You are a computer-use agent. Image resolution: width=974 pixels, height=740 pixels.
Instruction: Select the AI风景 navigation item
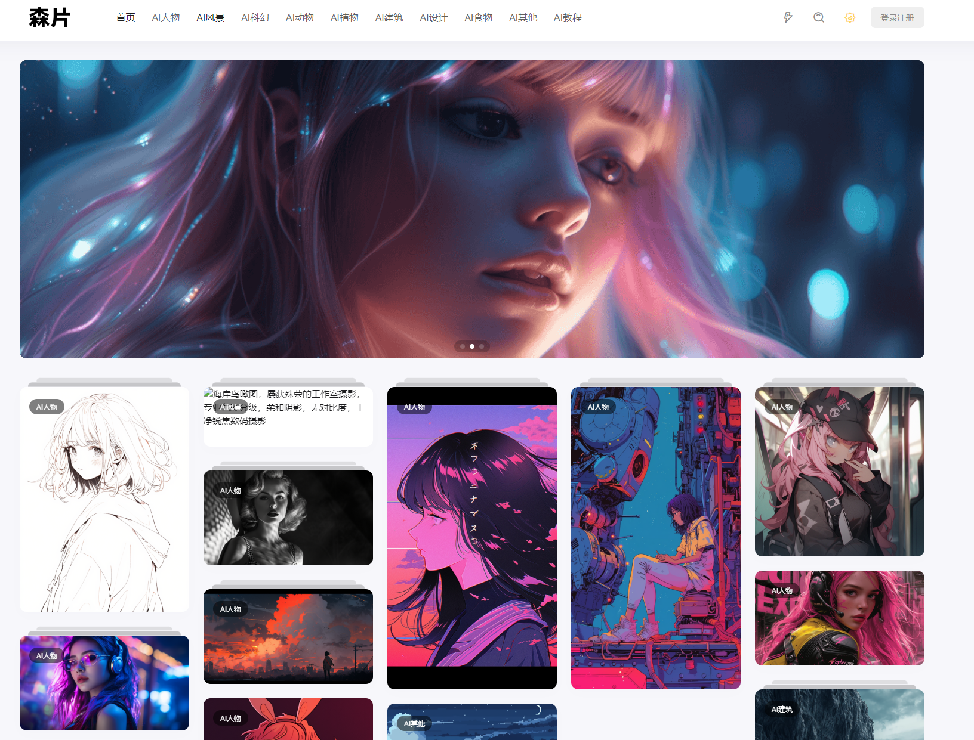click(x=211, y=18)
